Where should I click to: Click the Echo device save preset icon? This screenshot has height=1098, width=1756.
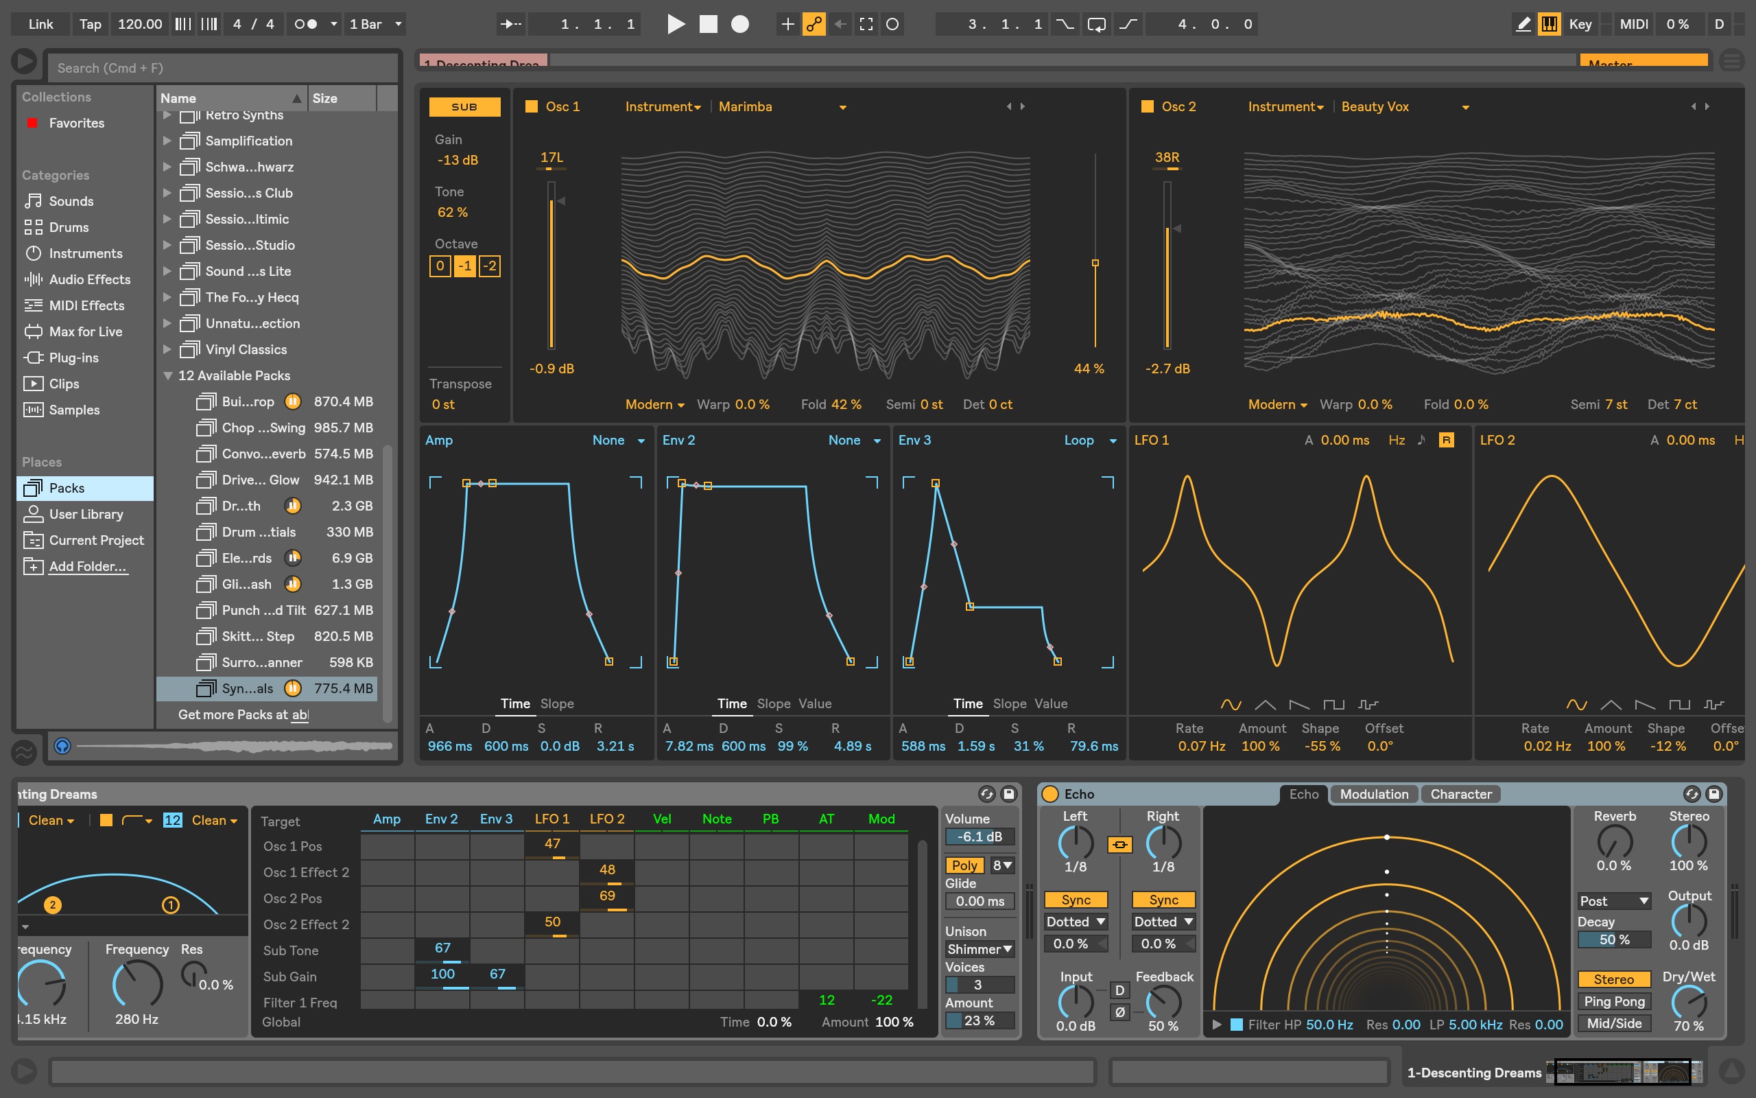(x=1714, y=794)
